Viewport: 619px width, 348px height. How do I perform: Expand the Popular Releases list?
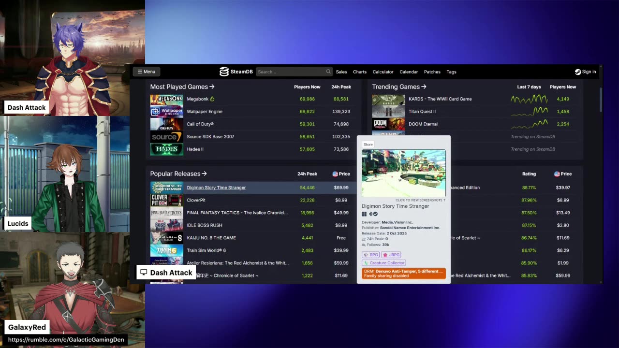click(x=178, y=174)
